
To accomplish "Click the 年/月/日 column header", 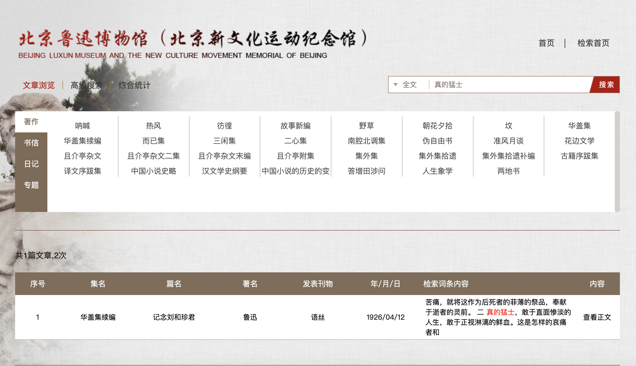I will pyautogui.click(x=385, y=284).
